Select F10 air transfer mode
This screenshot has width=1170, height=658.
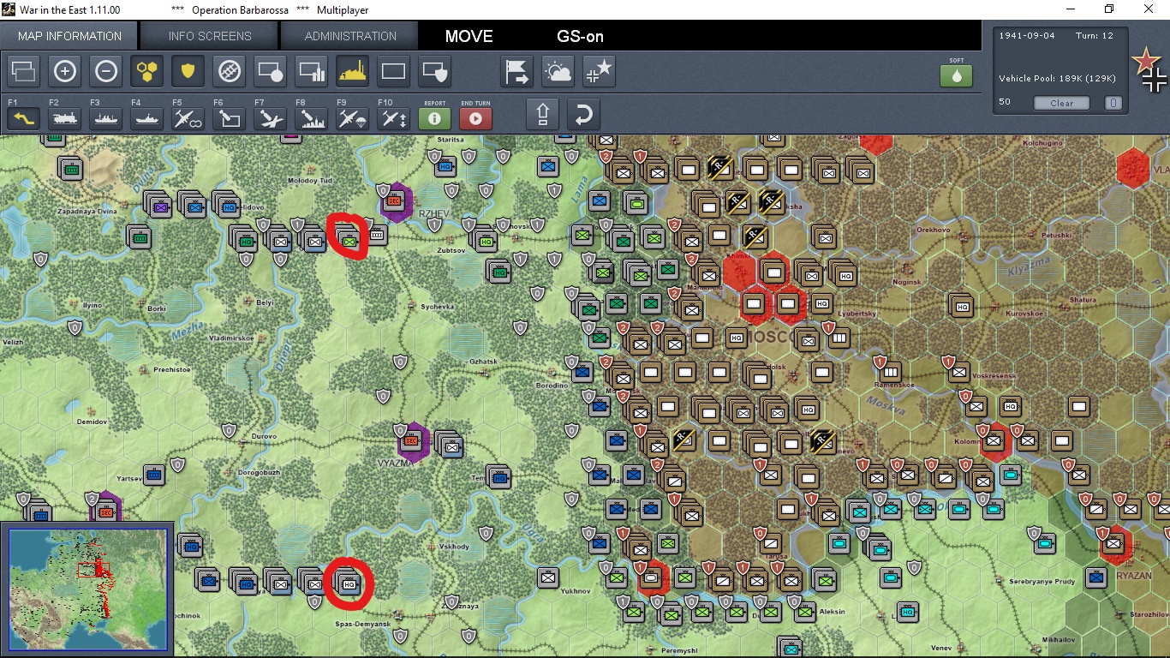393,118
